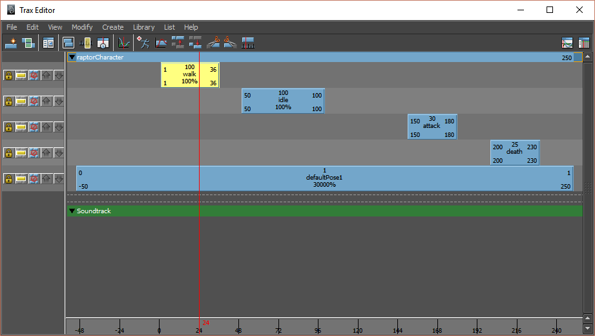Click the vertical scrollbar up arrow
Viewport: 595px width, 336px height.
(x=587, y=58)
